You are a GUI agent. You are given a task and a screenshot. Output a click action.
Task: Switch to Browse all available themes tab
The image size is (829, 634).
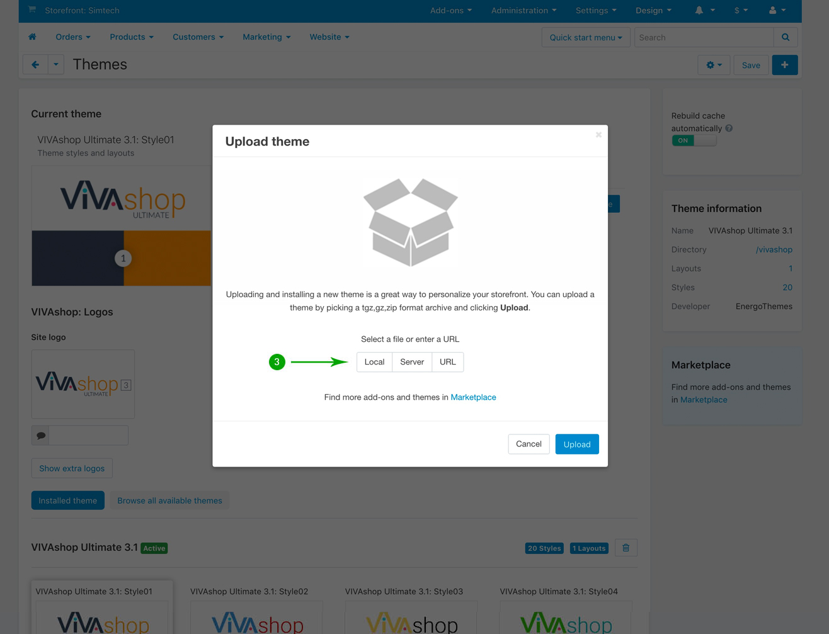tap(169, 501)
